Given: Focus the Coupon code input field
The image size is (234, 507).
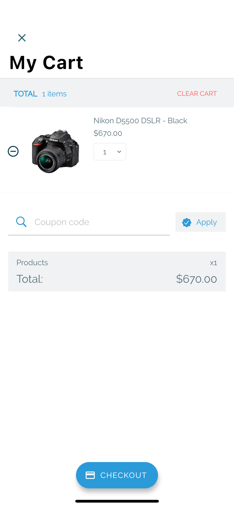Looking at the screenshot, I should tap(89, 222).
